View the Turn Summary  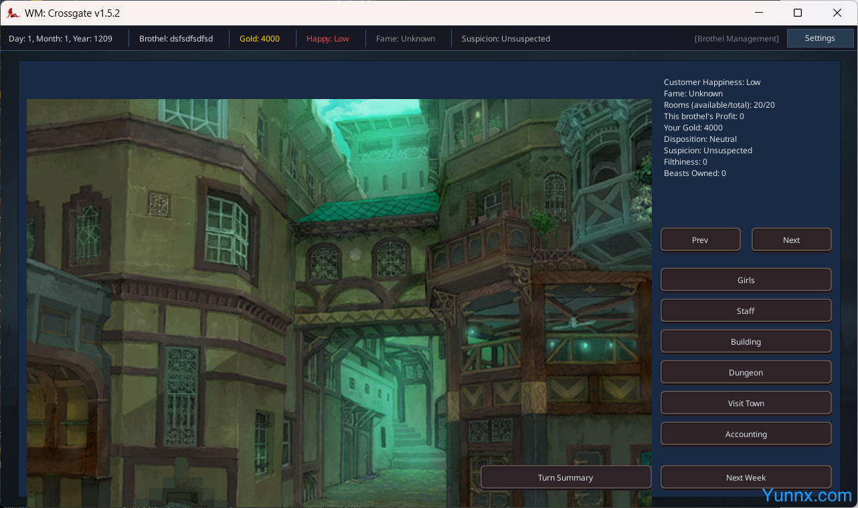pos(566,477)
